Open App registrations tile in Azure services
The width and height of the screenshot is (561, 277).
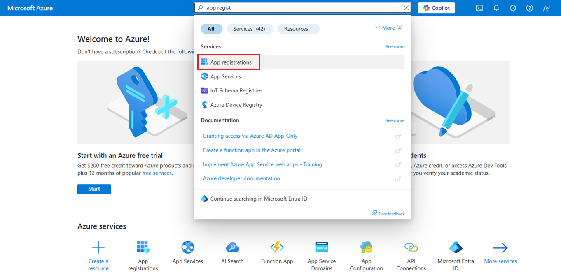pyautogui.click(x=143, y=255)
